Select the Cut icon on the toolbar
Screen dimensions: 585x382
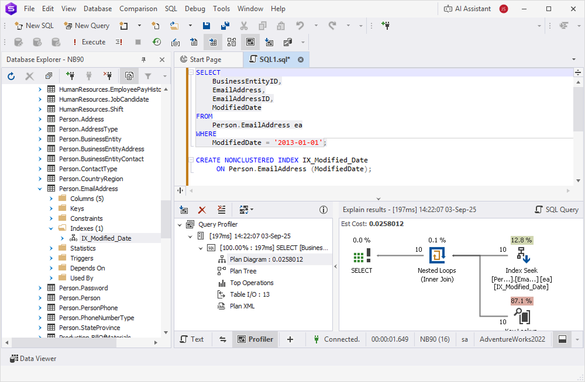click(245, 26)
